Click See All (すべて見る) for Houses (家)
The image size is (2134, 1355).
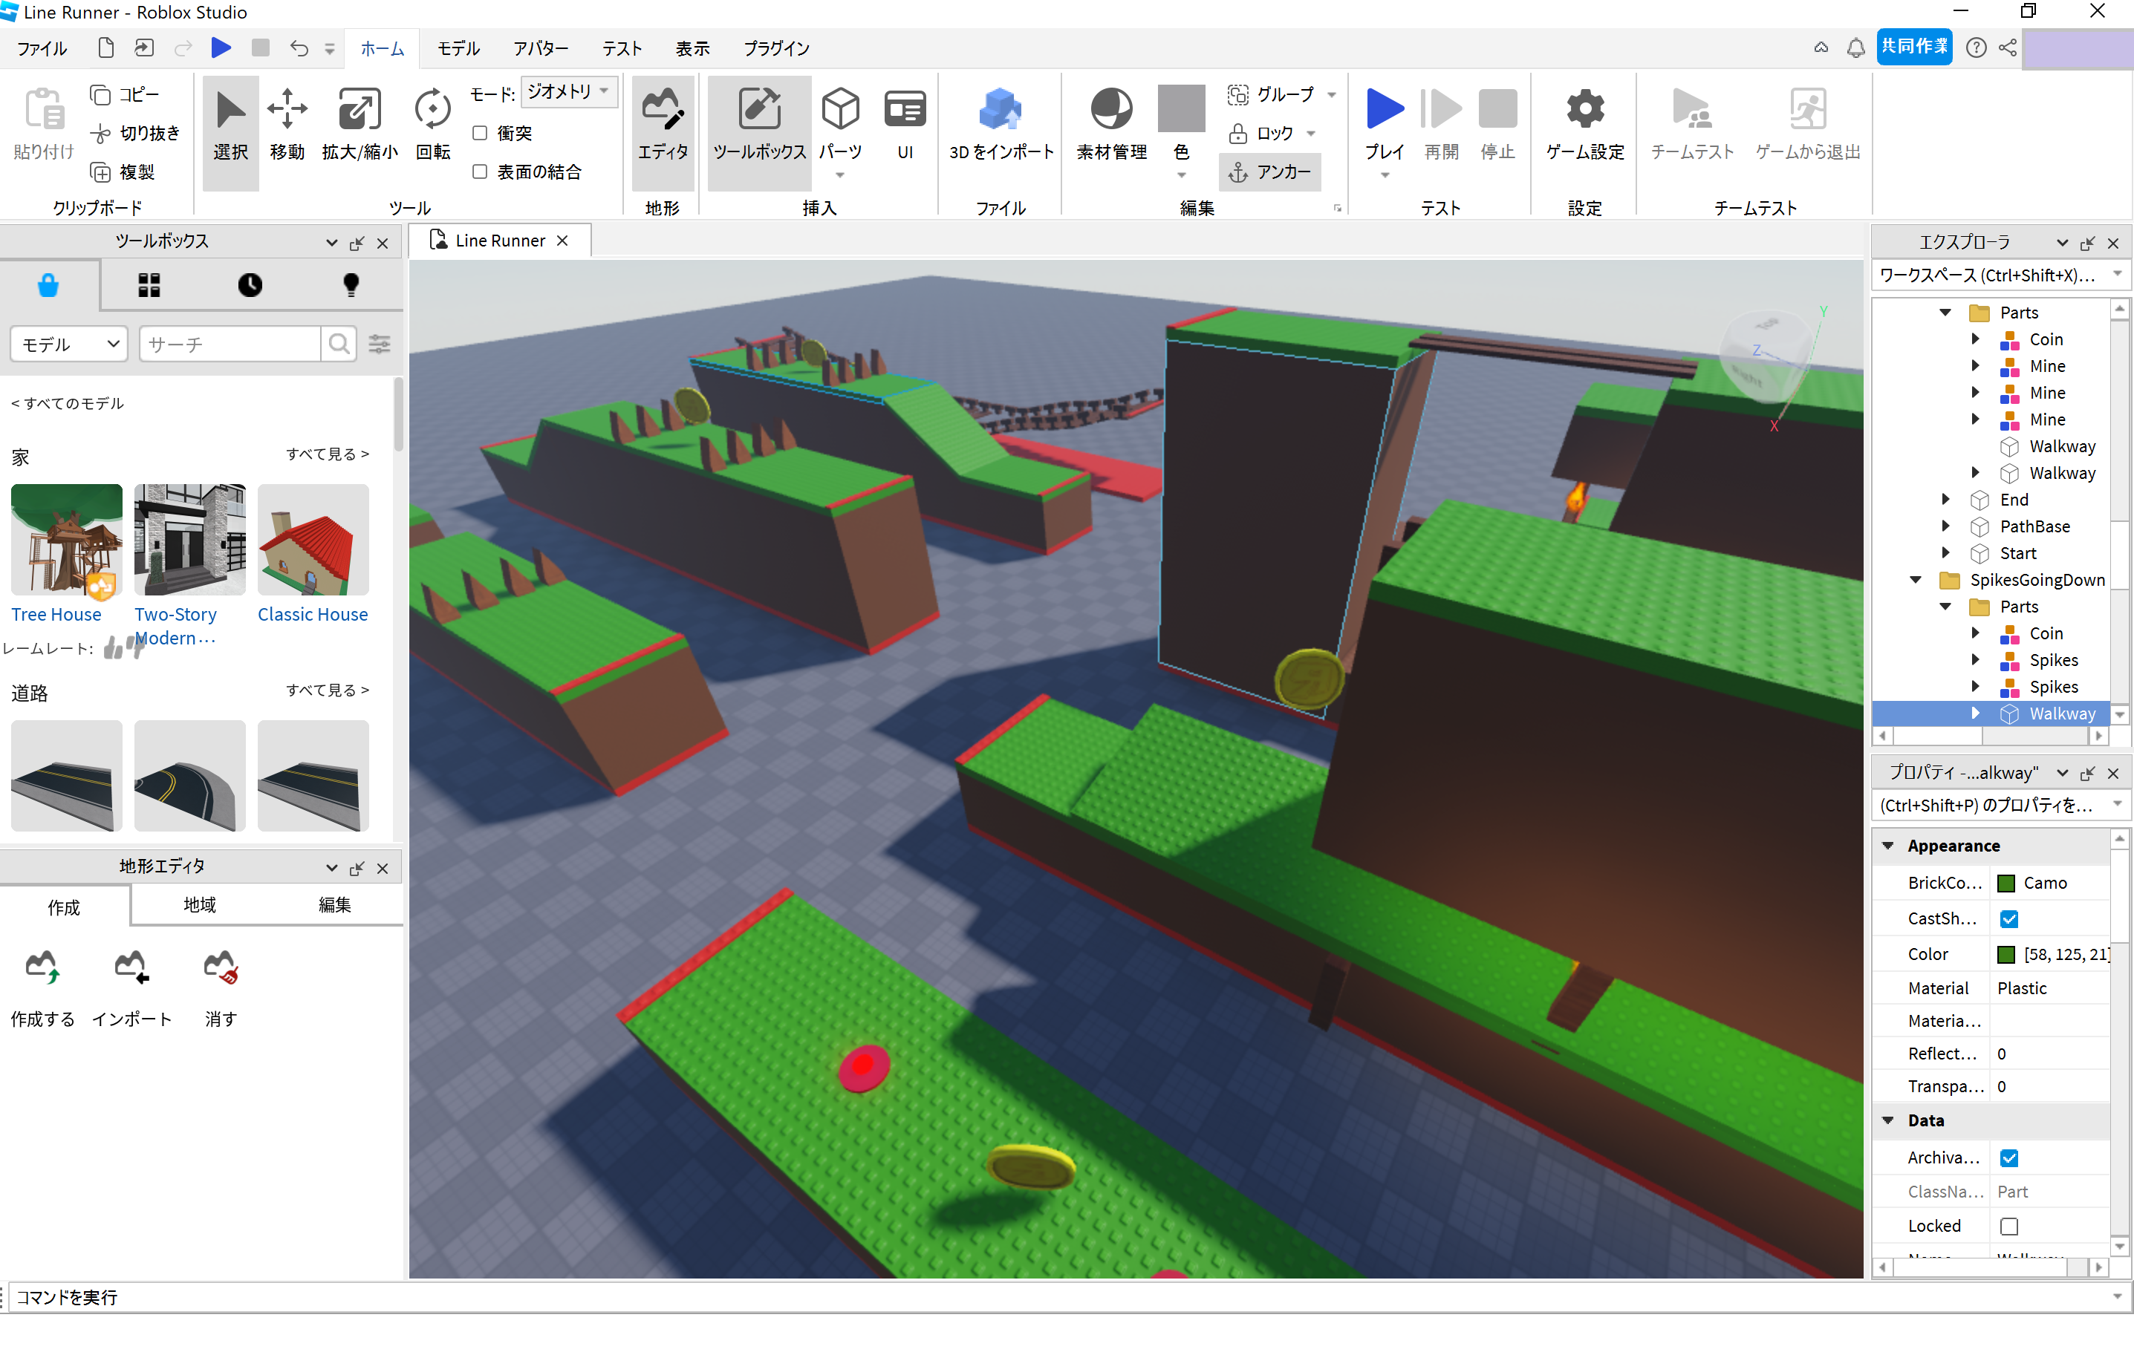[327, 454]
